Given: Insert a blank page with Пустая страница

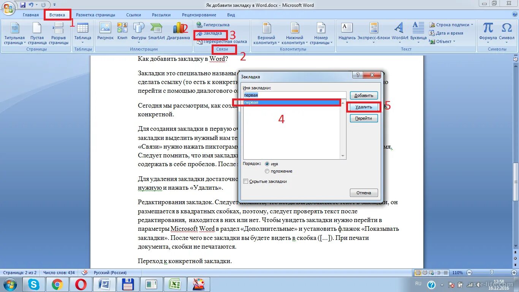Looking at the screenshot, I should pyautogui.click(x=37, y=34).
